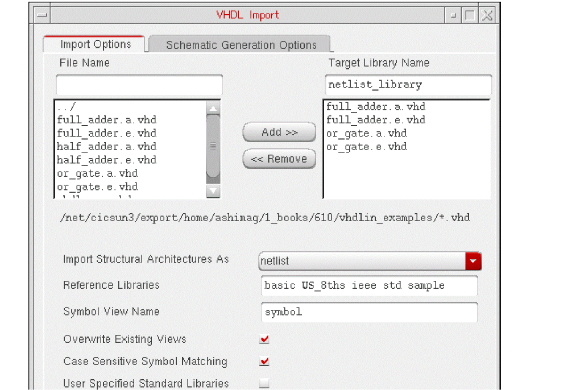Open the Import Structural Architectures As dropdown

370,261
